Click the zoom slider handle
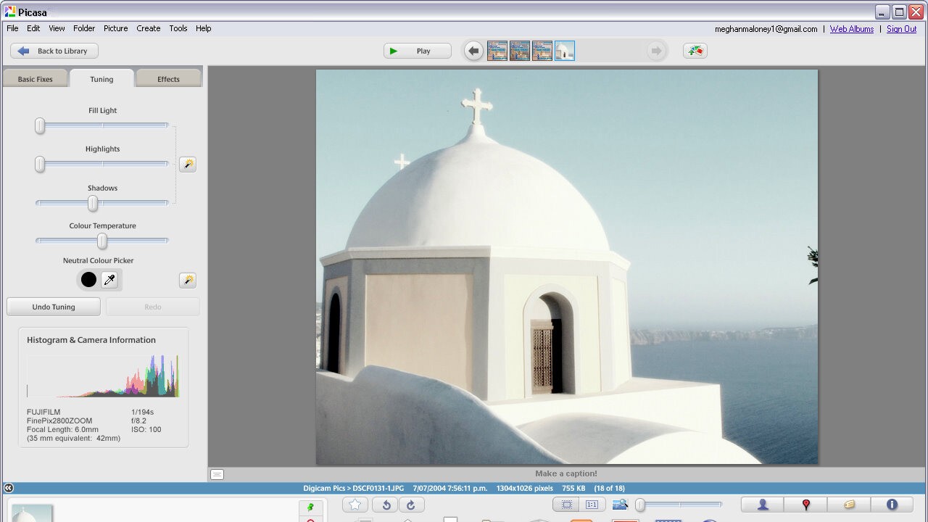 point(640,505)
